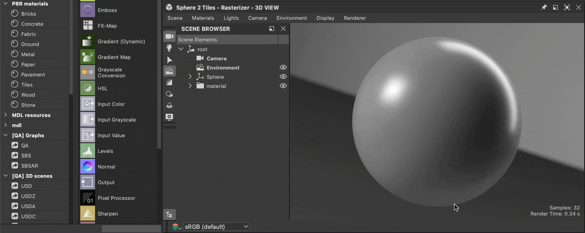Select the Input Color node icon

[88, 104]
